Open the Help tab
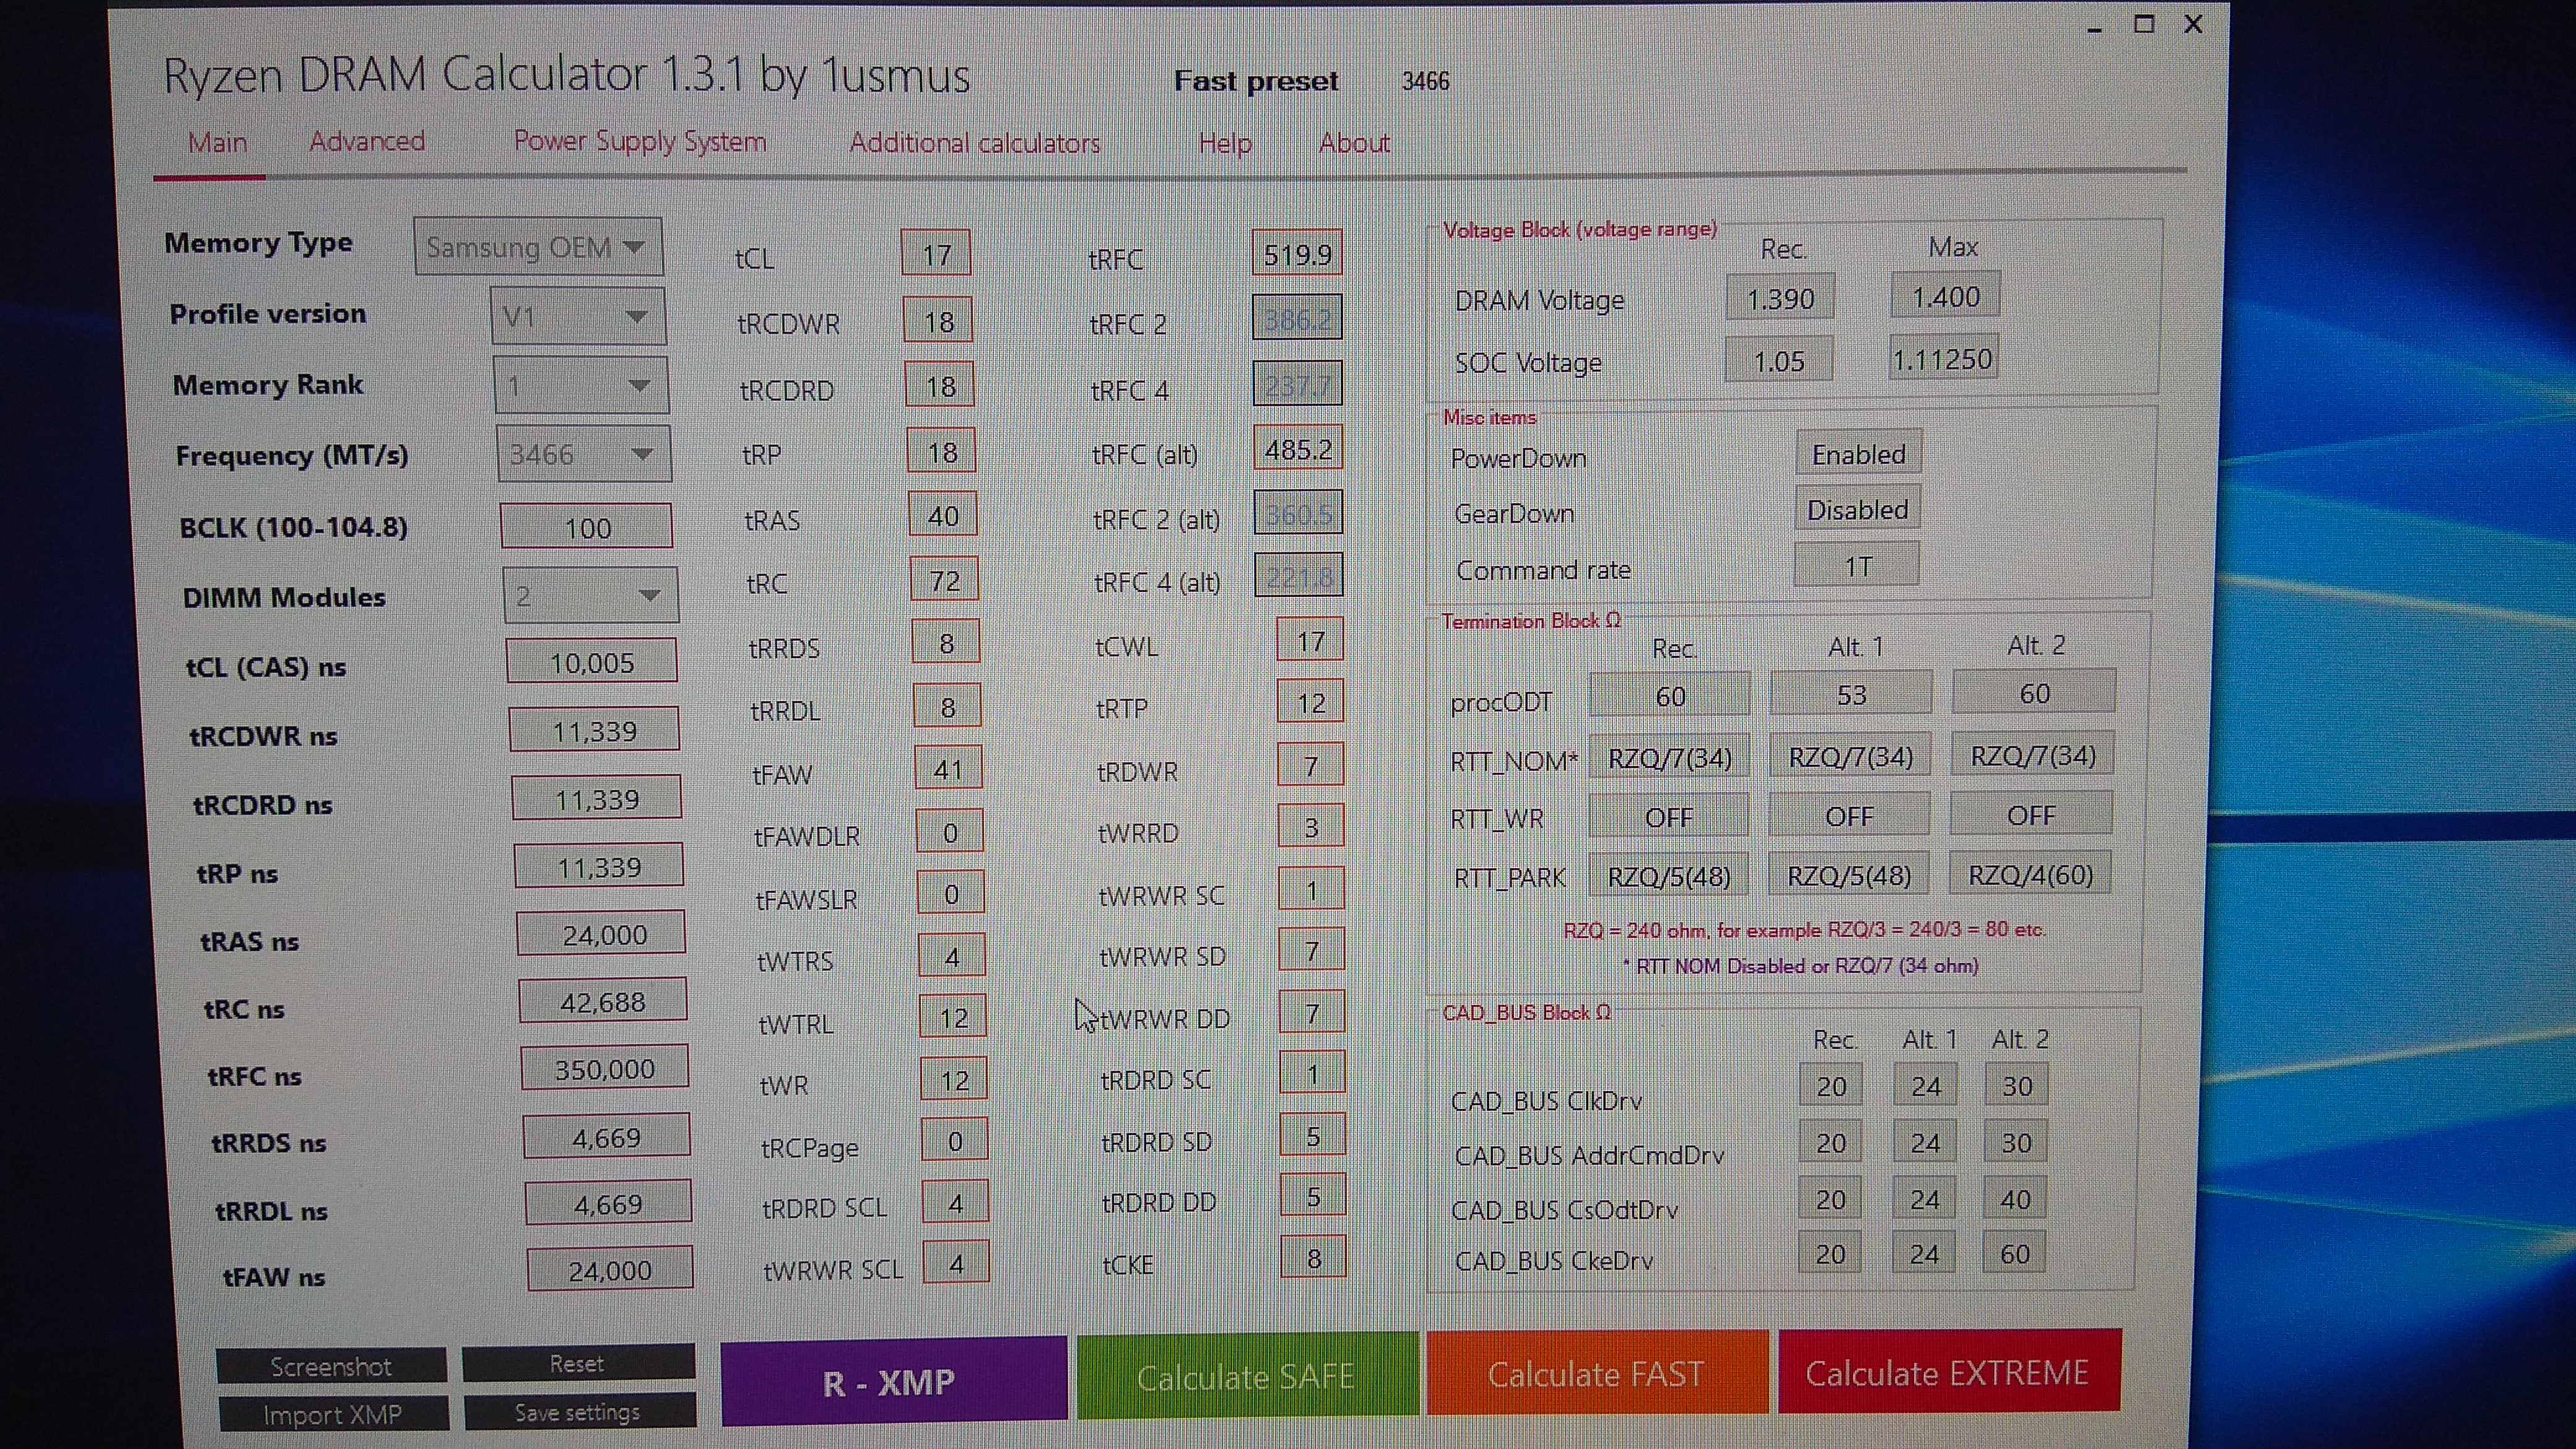 [x=1224, y=143]
